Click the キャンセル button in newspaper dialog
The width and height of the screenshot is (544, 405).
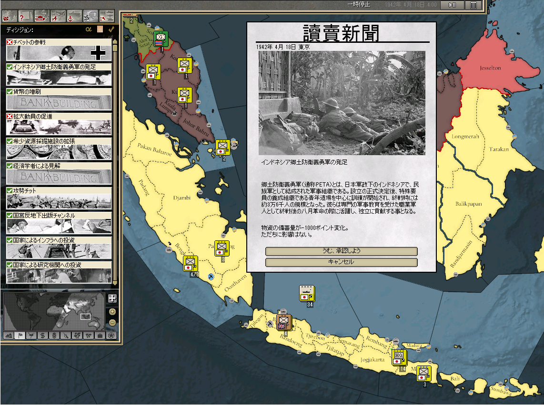(342, 262)
